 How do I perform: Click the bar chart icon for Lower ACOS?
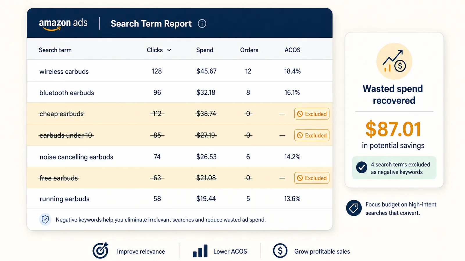[x=200, y=251]
